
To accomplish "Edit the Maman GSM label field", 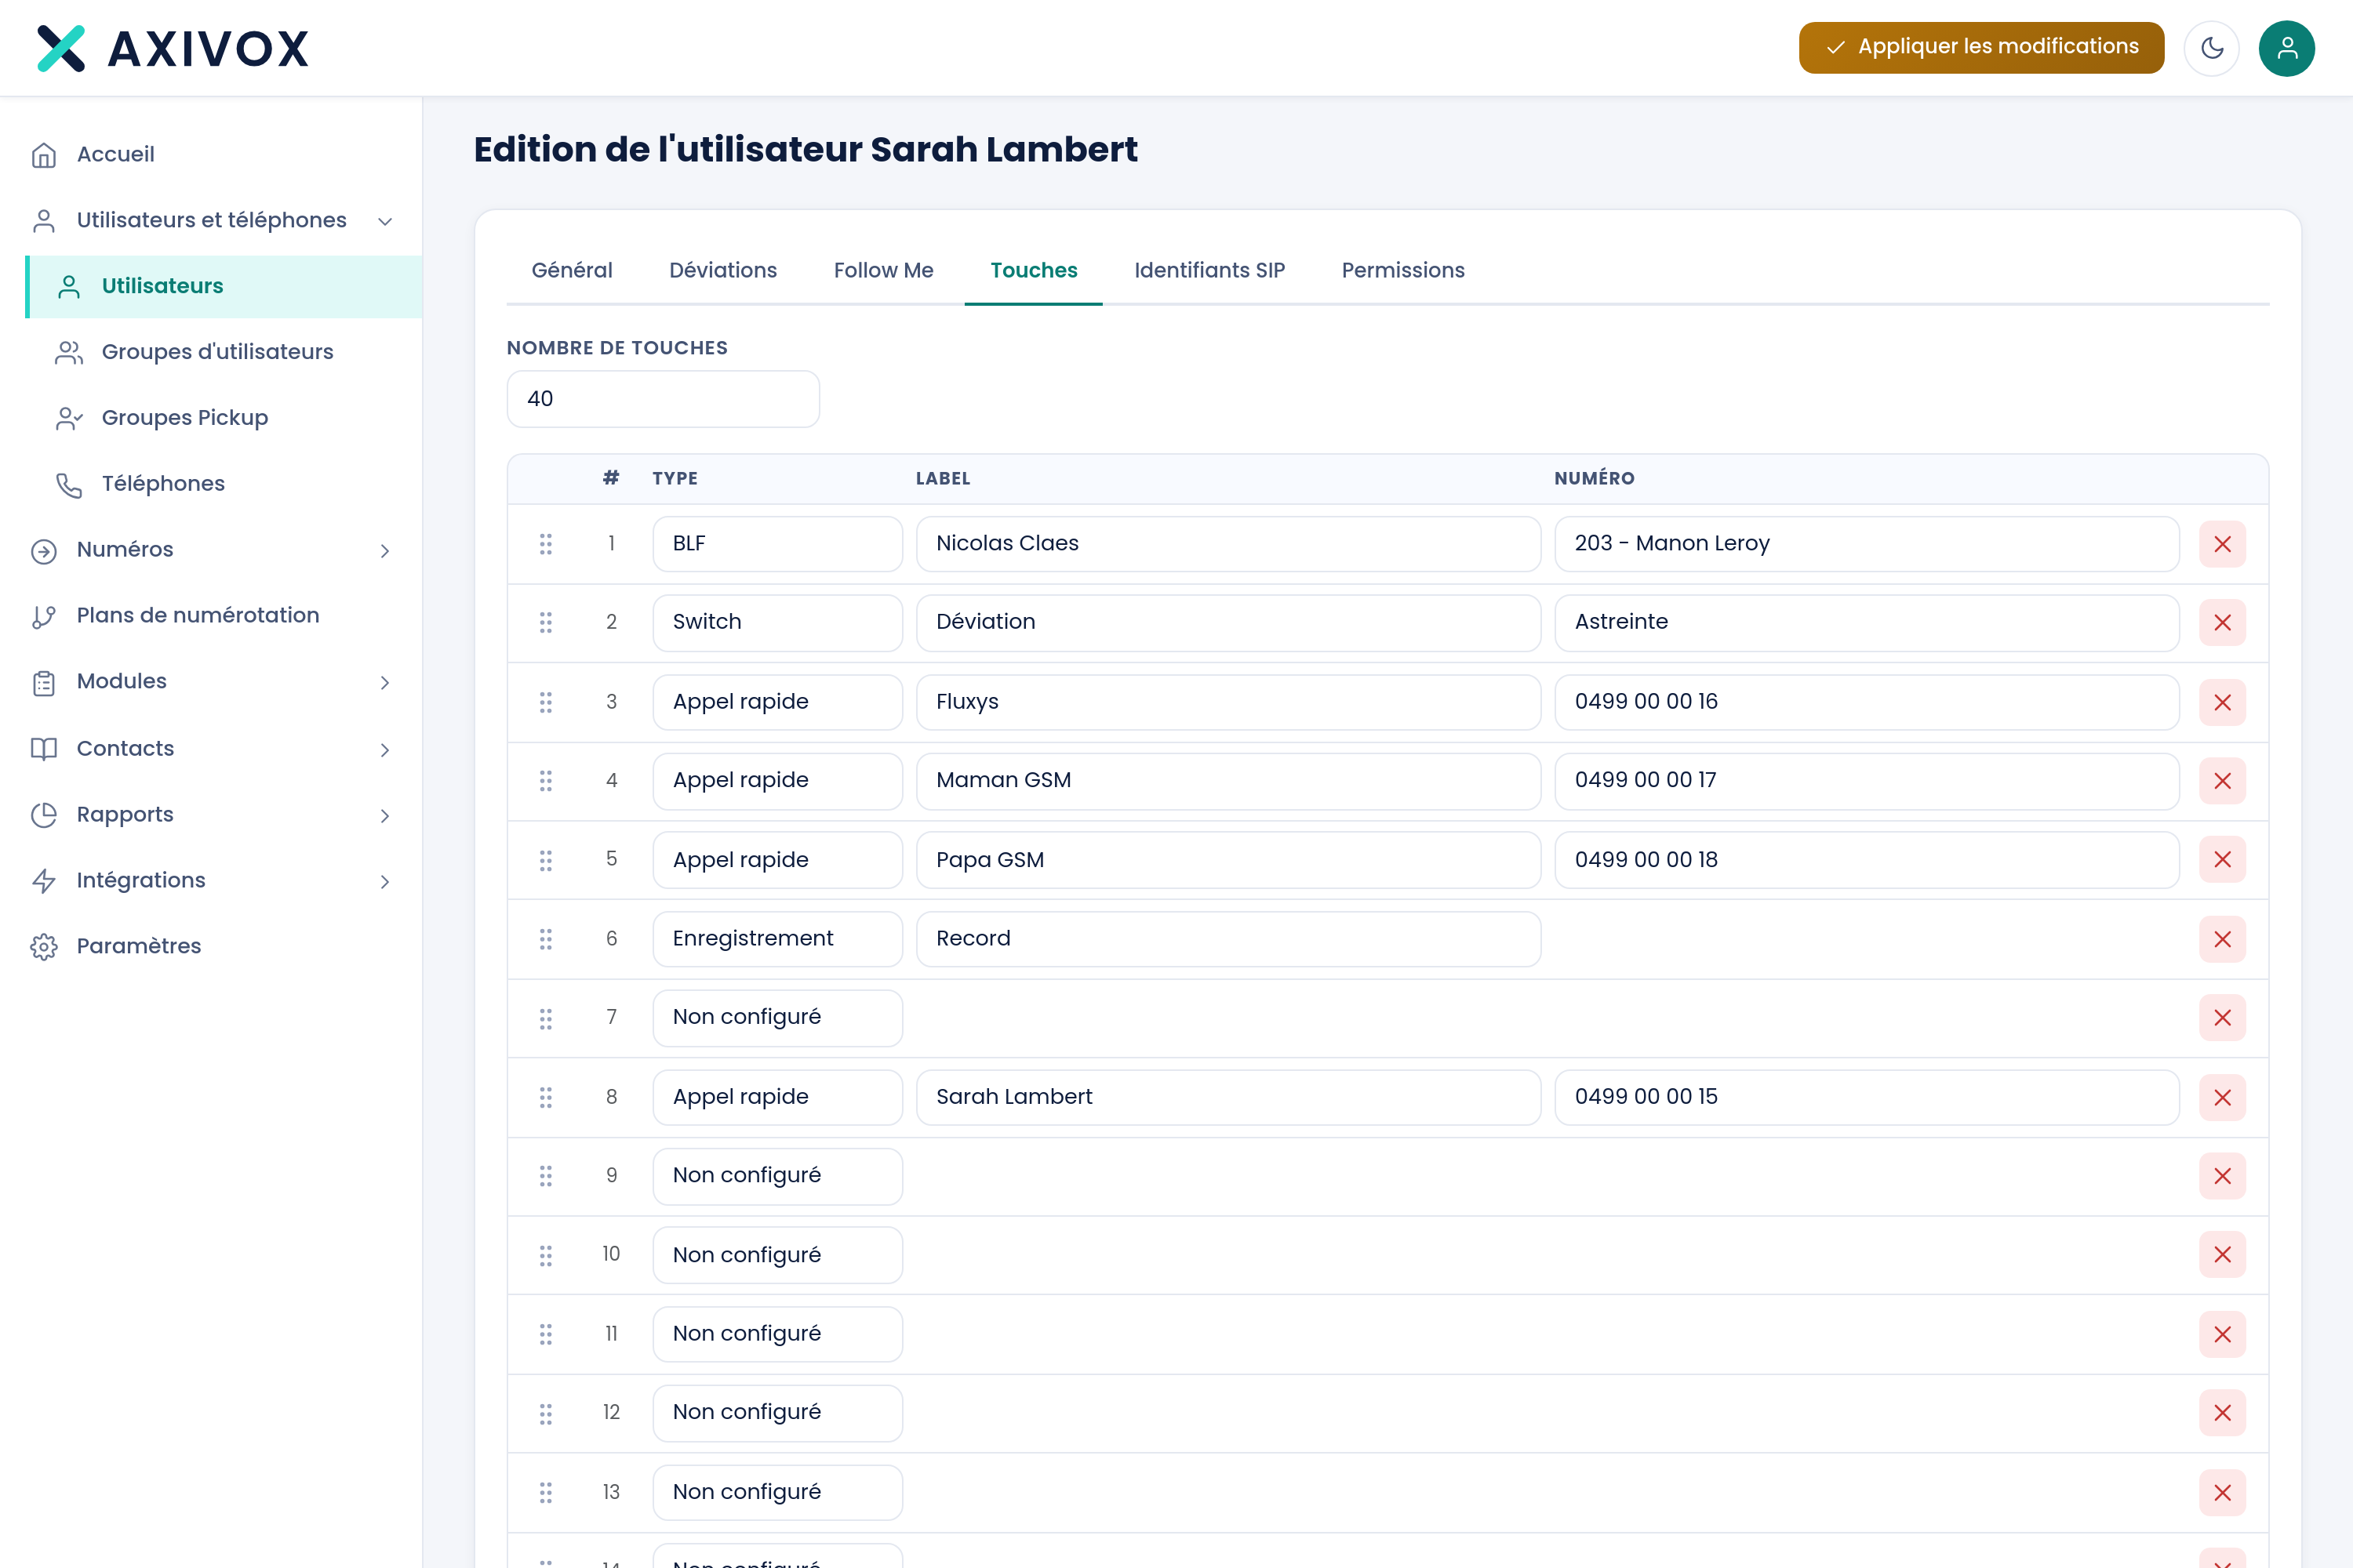I will coord(1228,781).
